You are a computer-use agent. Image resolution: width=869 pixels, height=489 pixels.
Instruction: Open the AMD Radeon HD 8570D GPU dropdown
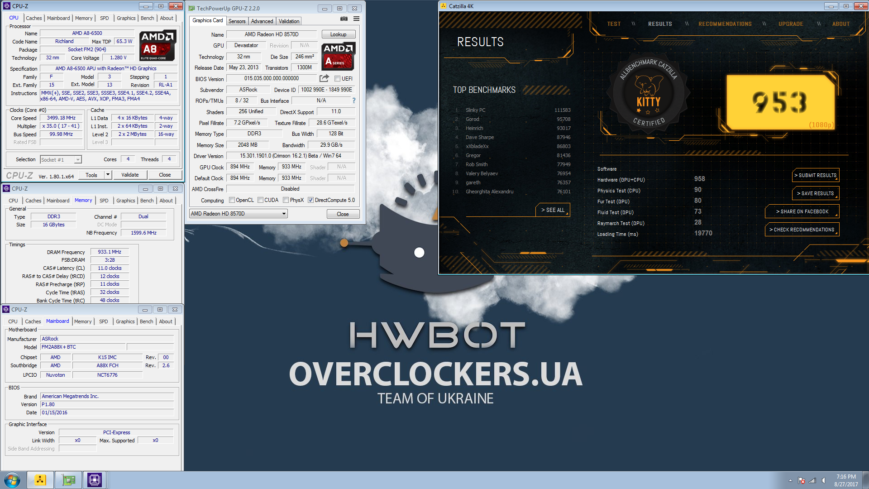pos(239,214)
